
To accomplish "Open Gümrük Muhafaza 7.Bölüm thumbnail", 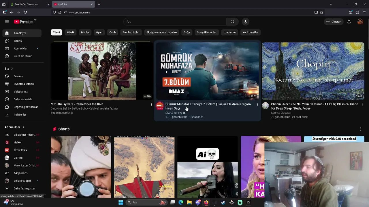I will [x=208, y=71].
